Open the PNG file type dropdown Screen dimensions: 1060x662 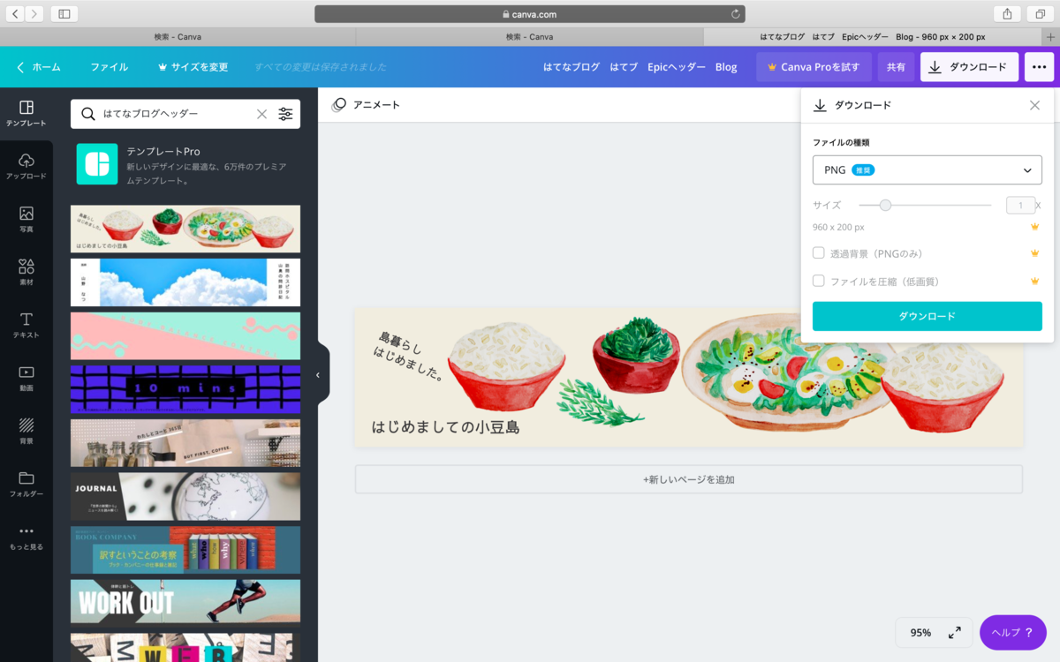tap(927, 170)
